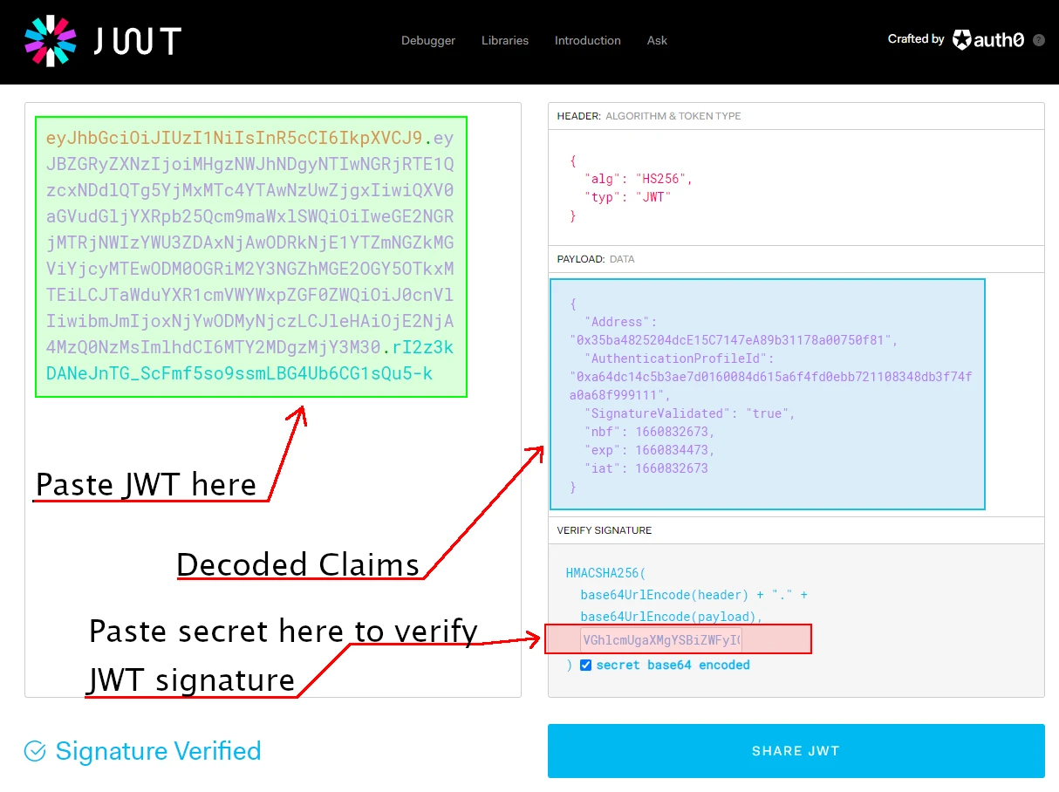Click the Signature Verified checkmark icon

(33, 751)
